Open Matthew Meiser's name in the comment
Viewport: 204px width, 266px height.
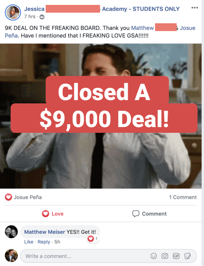(44, 232)
